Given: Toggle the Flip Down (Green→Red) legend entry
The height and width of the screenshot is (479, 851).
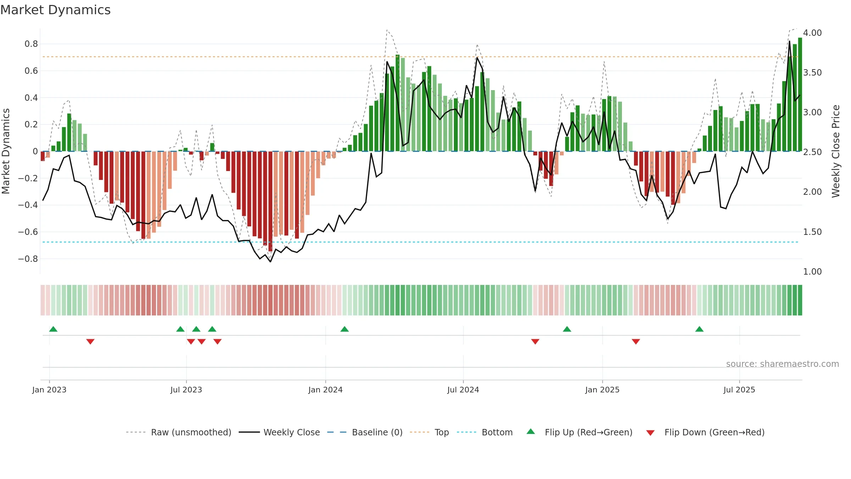Looking at the screenshot, I should [x=705, y=432].
